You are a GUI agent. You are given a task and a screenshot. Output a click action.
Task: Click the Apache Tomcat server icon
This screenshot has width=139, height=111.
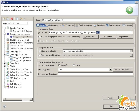point(8,28)
